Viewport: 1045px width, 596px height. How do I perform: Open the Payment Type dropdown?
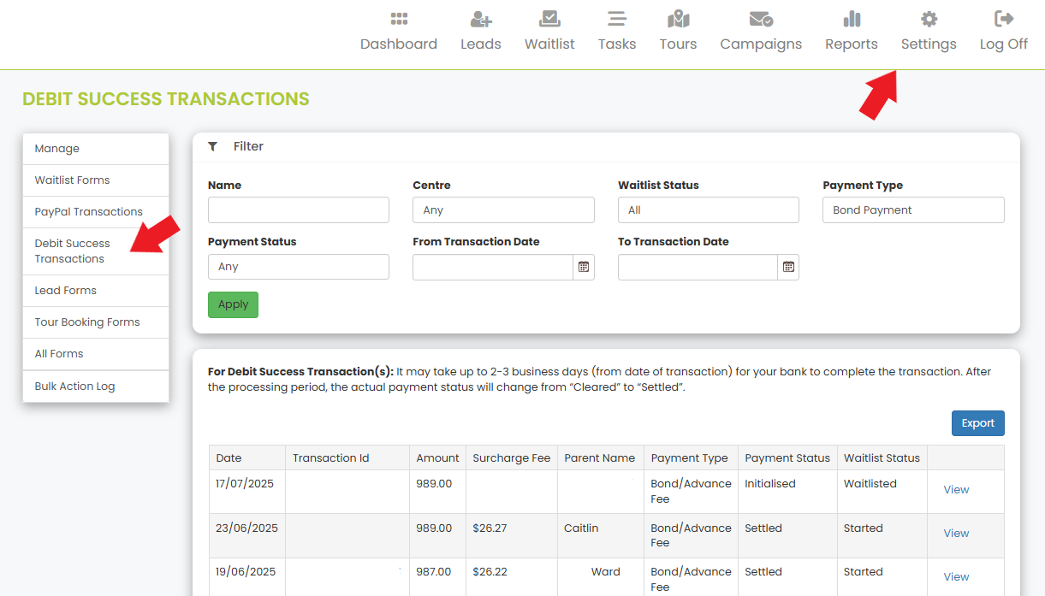[x=912, y=209]
